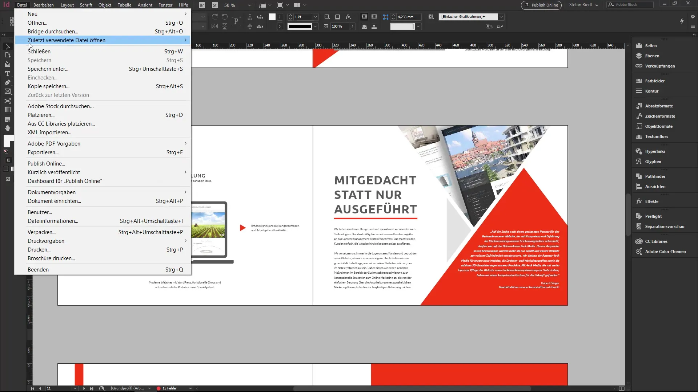Enable wrap around bounding box
Viewport: 698px width, 392px height.
[x=374, y=17]
